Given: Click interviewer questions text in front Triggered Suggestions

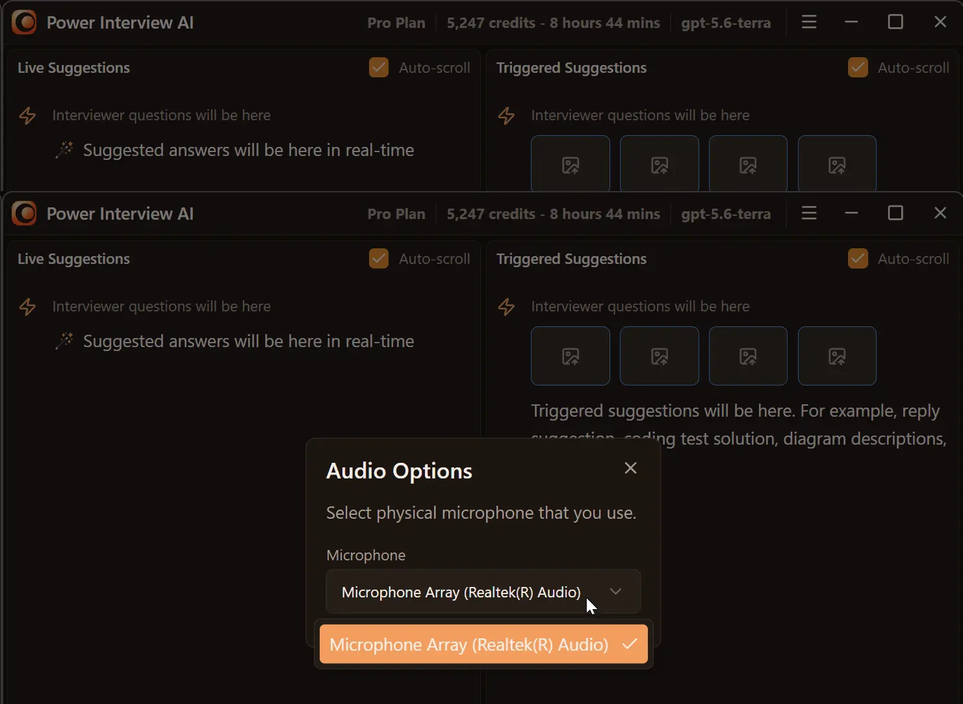Looking at the screenshot, I should pos(640,306).
